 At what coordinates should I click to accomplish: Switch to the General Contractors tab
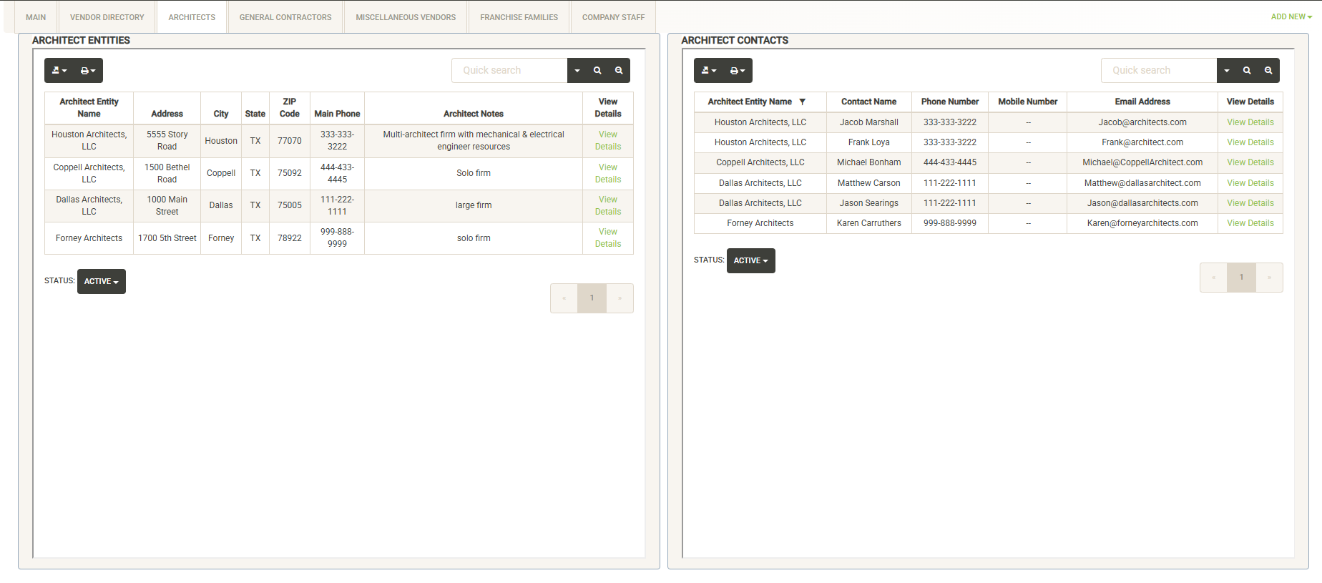click(285, 17)
